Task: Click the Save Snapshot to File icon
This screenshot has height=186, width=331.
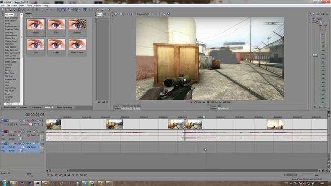Action: click(168, 14)
